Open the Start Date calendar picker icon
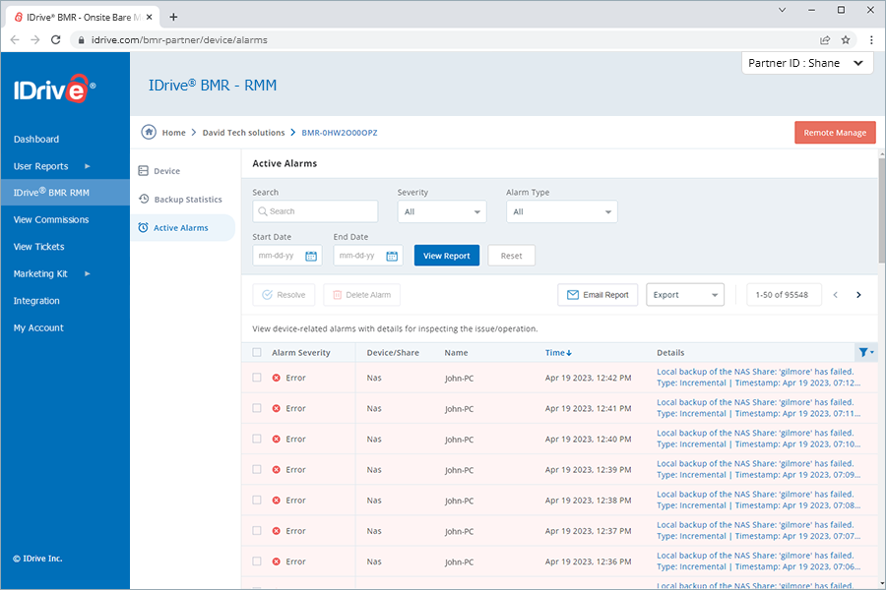This screenshot has height=590, width=886. point(311,256)
